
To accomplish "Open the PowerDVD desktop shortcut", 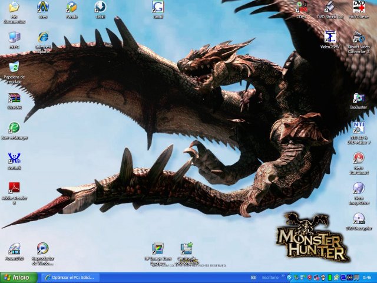I will point(14,249).
